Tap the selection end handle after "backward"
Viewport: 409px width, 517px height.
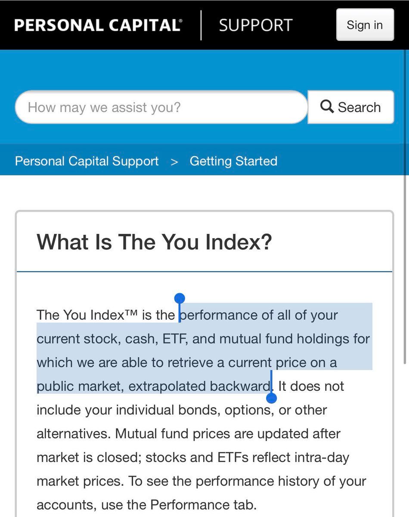pyautogui.click(x=272, y=398)
